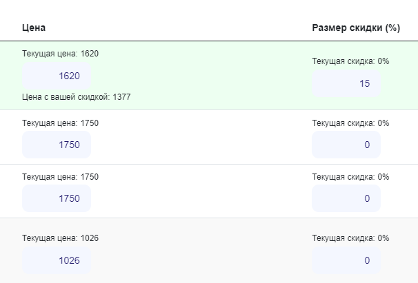
Task: Click "Текущая скидка: 0%" label in green row
Action: (350, 61)
